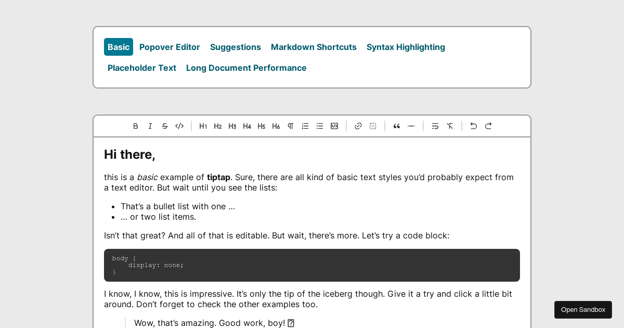Open the Long Document Performance example

pyautogui.click(x=246, y=68)
